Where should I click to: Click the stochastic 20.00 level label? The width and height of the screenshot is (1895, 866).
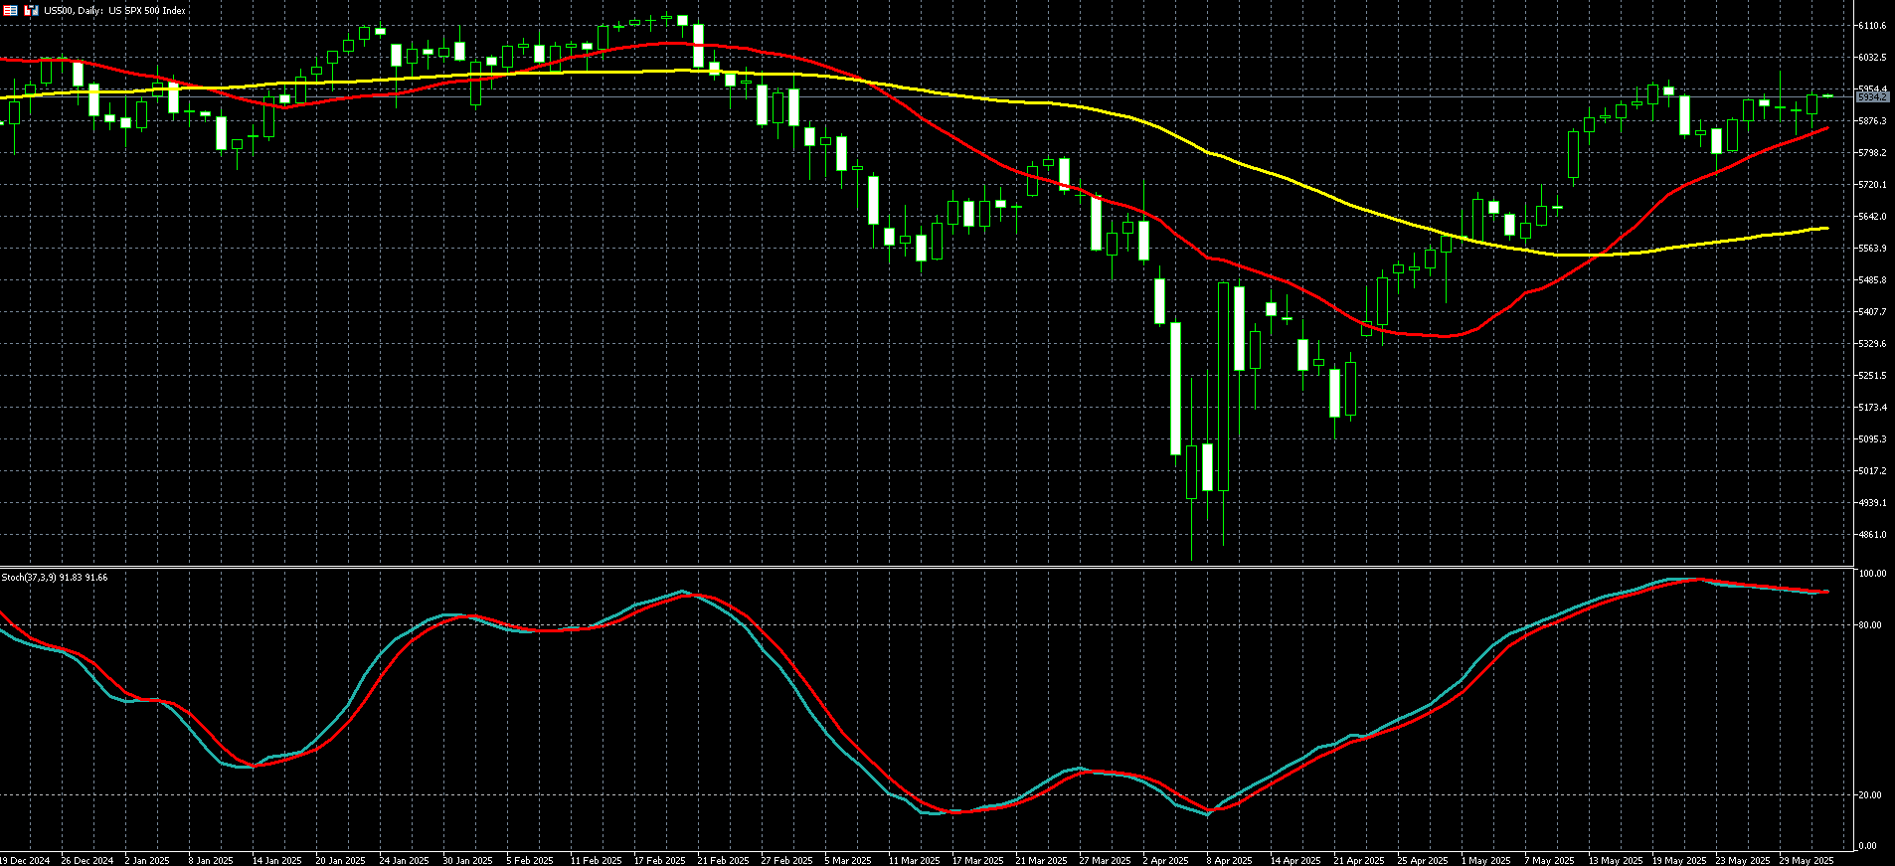pyautogui.click(x=1868, y=795)
